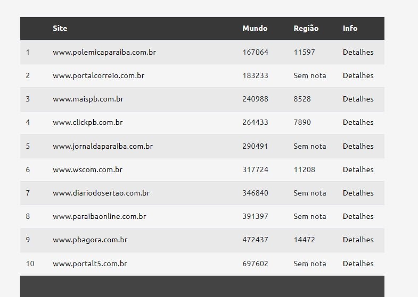Click site name www.jornaldaparaiba.com.br
The height and width of the screenshot is (297, 418).
click(x=103, y=147)
